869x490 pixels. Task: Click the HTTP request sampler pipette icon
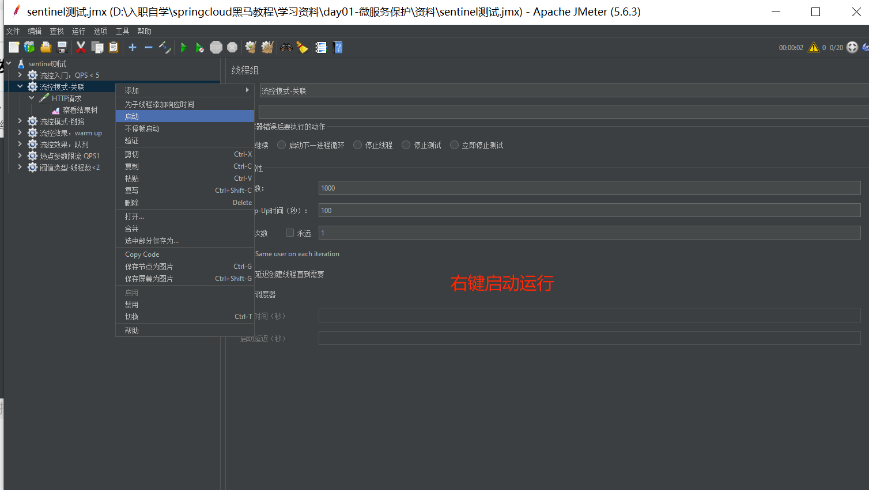click(44, 98)
